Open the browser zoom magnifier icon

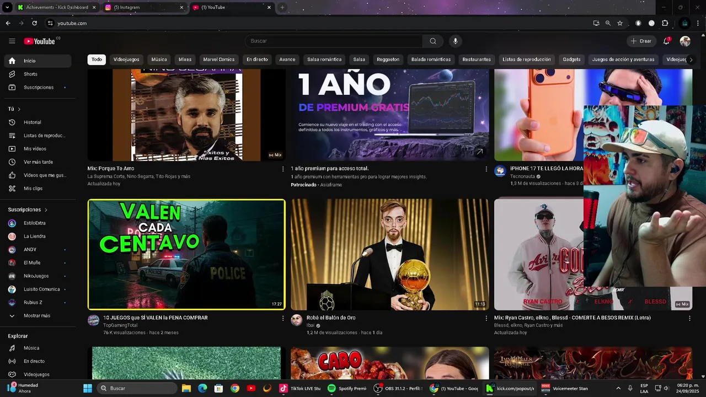608,23
